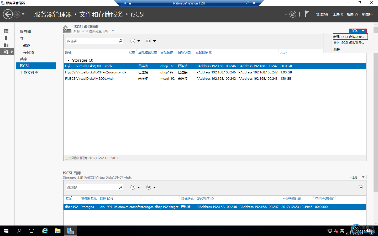The image size is (378, 236).
Task: Open the 管理(M) menu
Action: point(322,14)
